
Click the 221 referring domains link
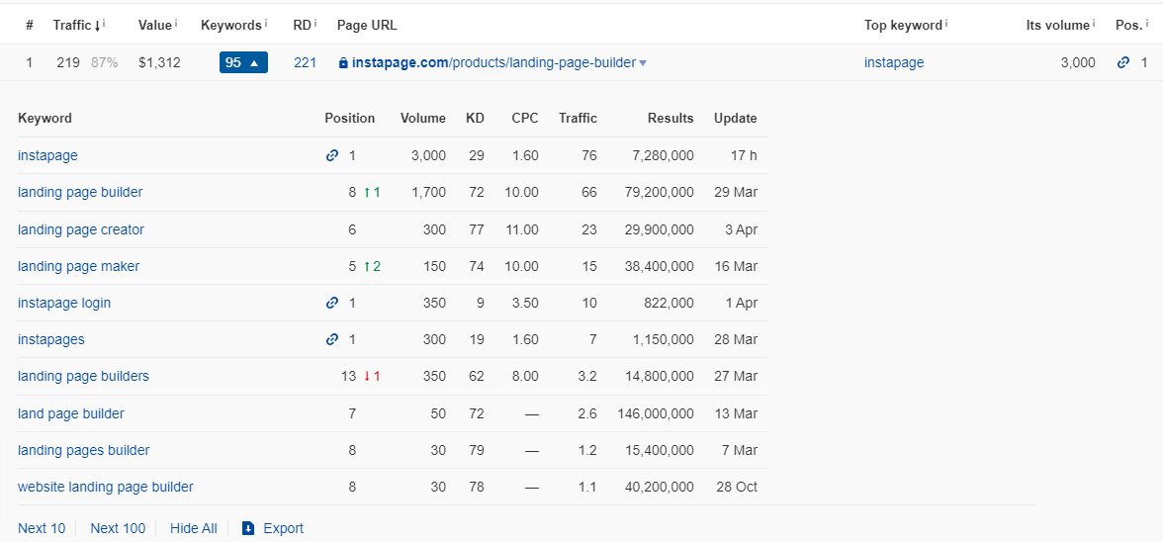tap(305, 63)
